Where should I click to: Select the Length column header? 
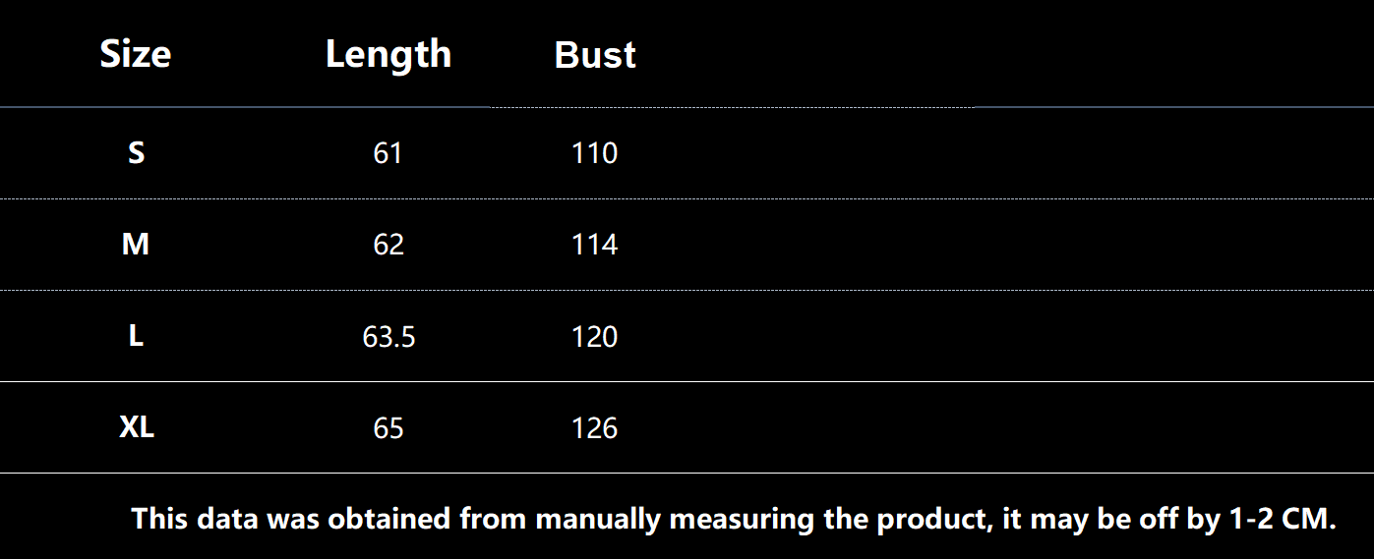388,54
